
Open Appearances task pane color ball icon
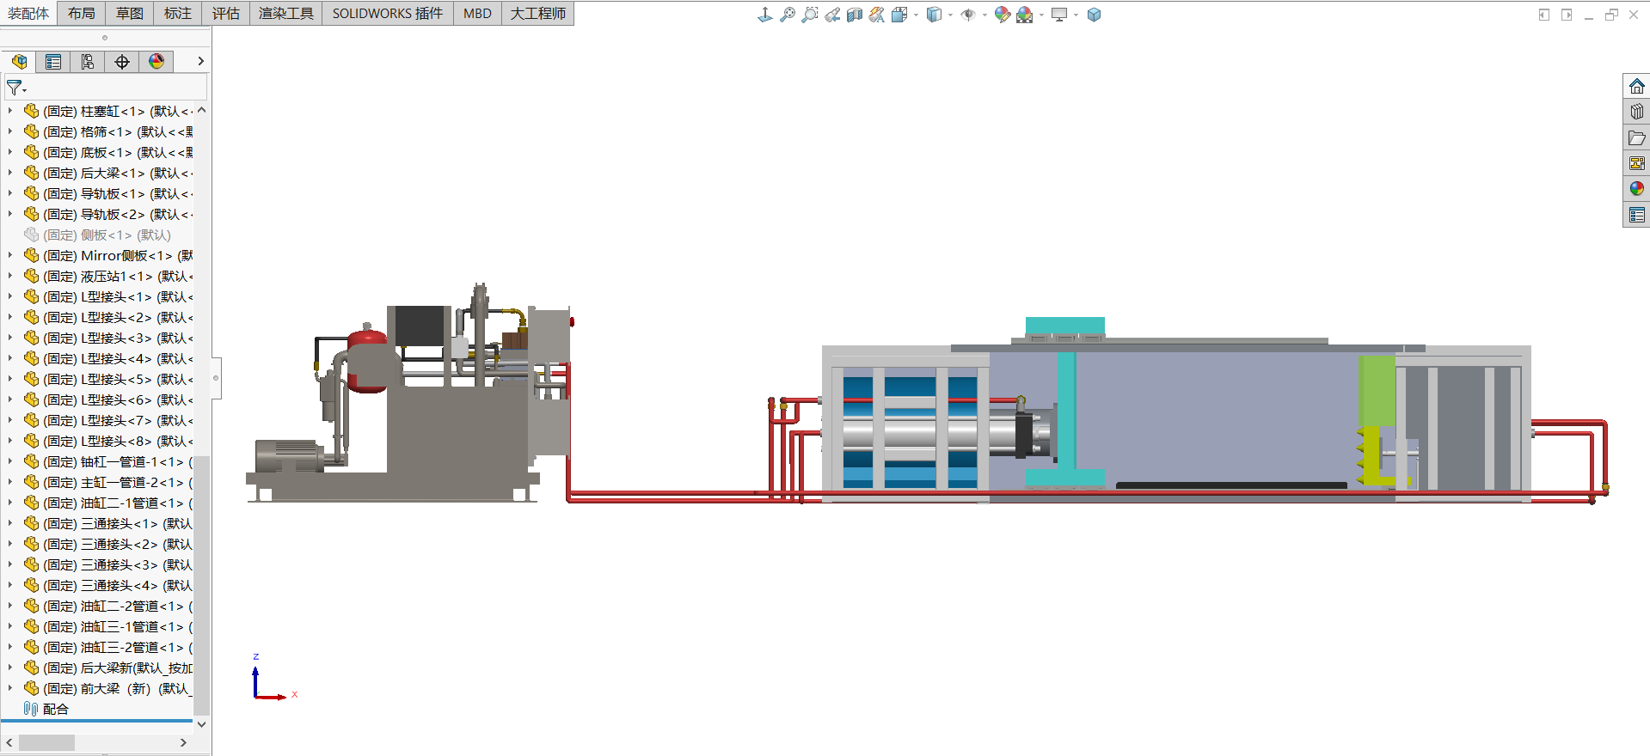tap(1636, 189)
